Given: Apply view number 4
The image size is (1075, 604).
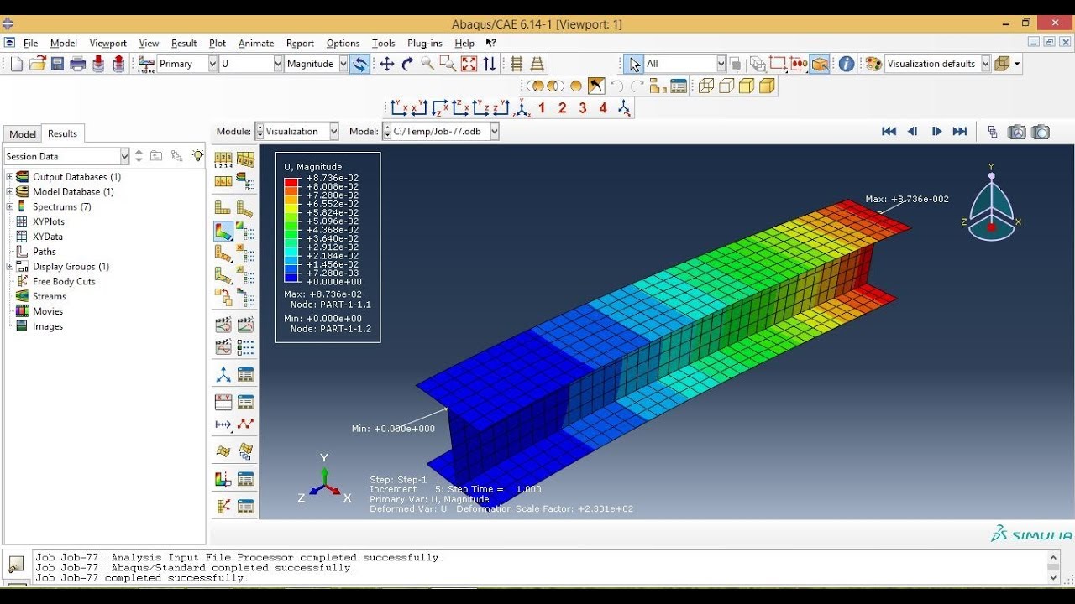Looking at the screenshot, I should click(x=603, y=107).
